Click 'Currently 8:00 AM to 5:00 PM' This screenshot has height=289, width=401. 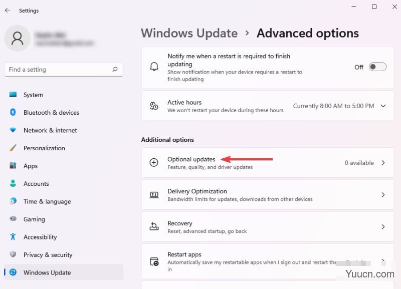pyautogui.click(x=333, y=106)
